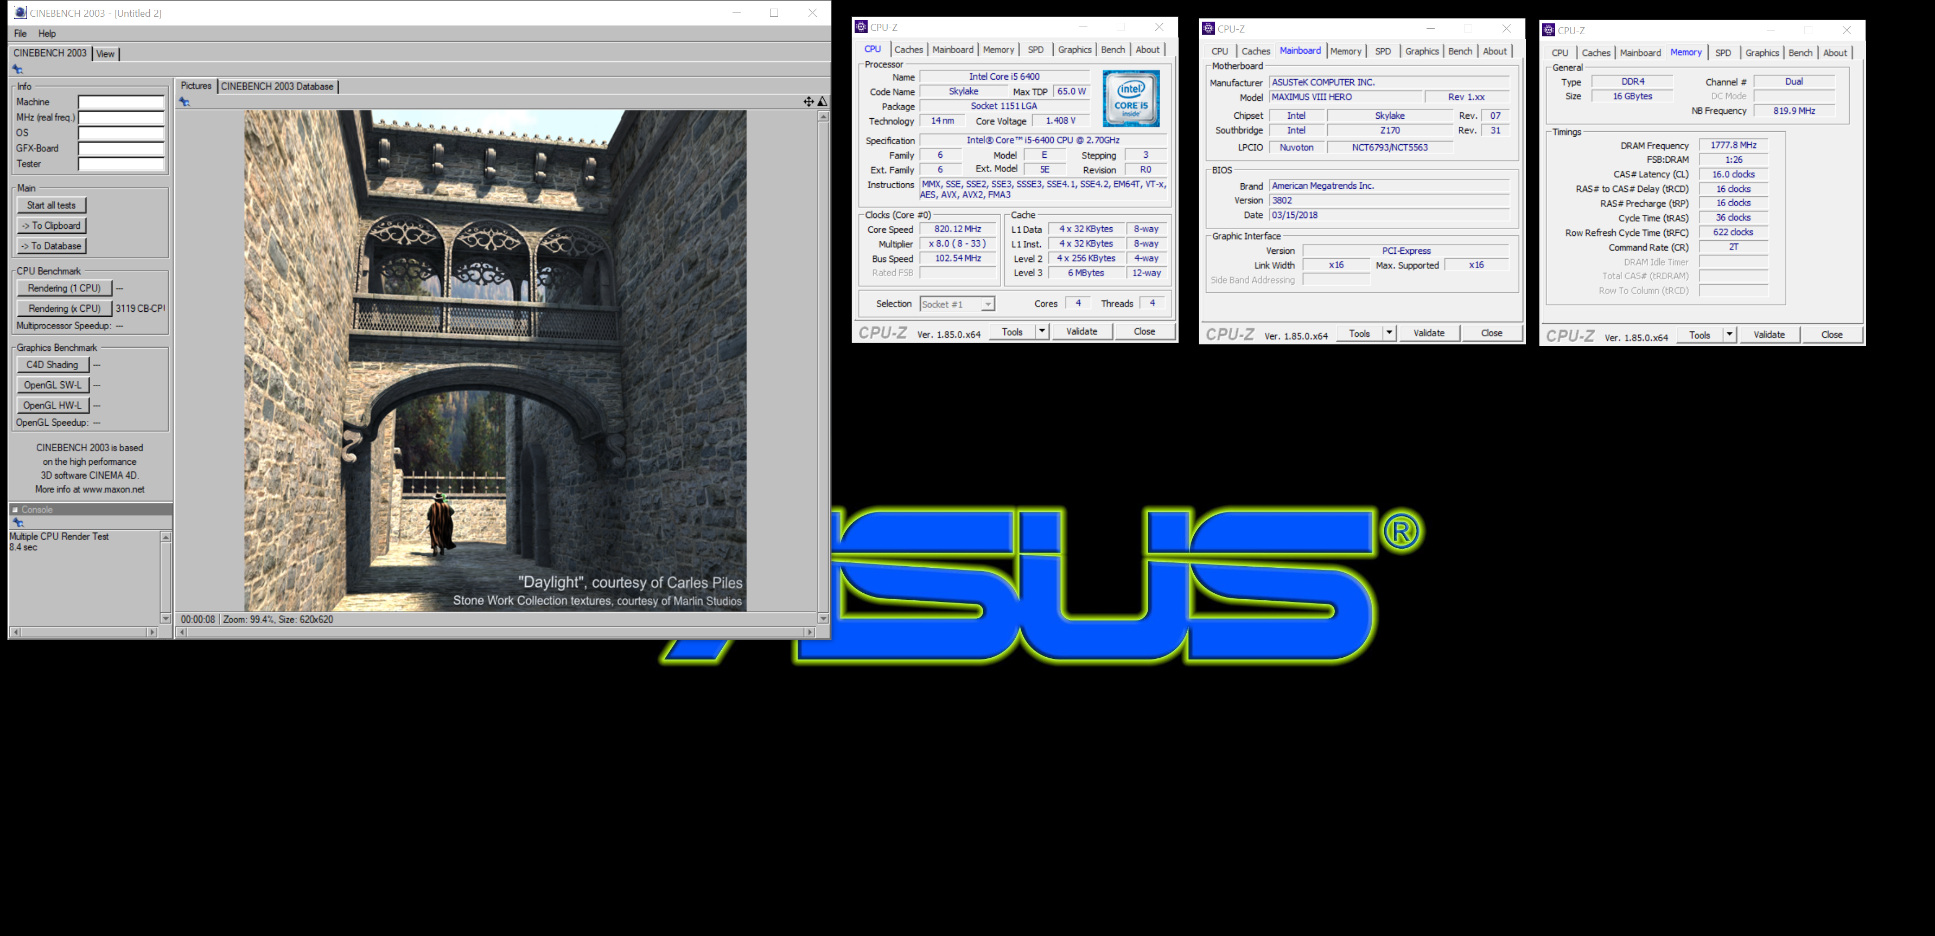
Task: Select the Pictures tab
Action: point(196,86)
